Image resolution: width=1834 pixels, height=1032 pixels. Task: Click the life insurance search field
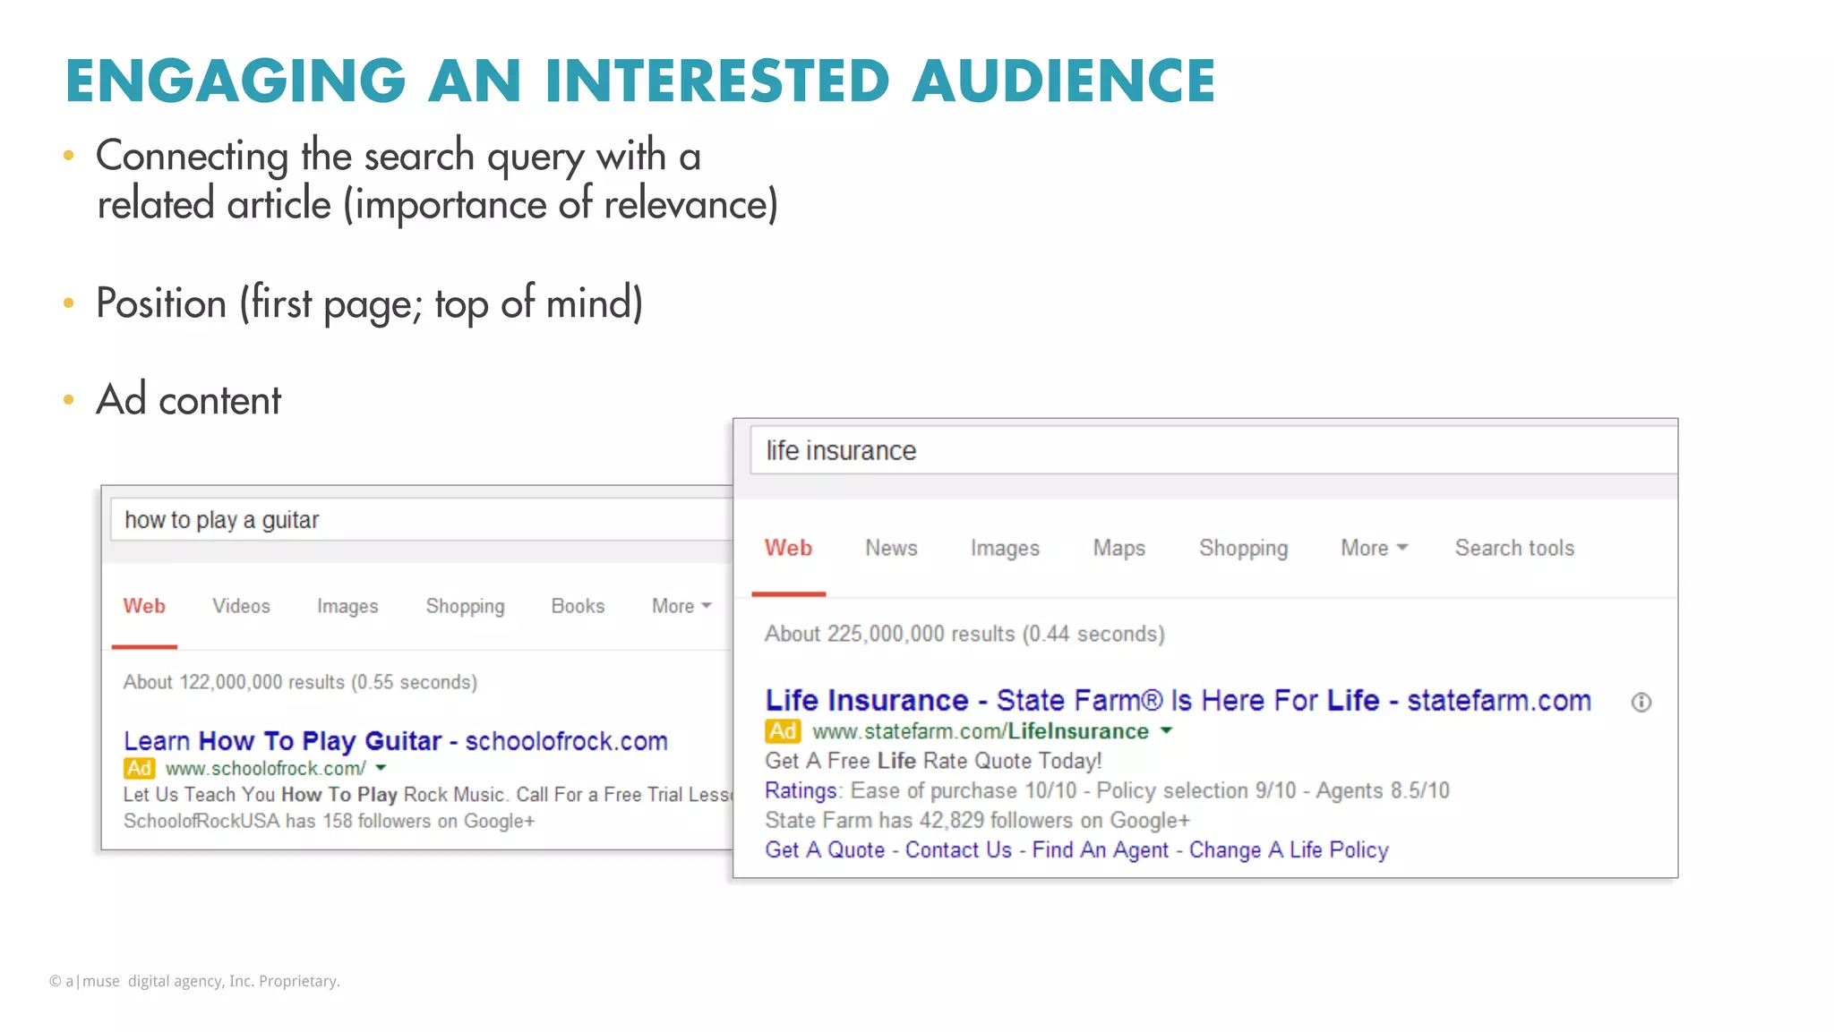[x=1213, y=450]
